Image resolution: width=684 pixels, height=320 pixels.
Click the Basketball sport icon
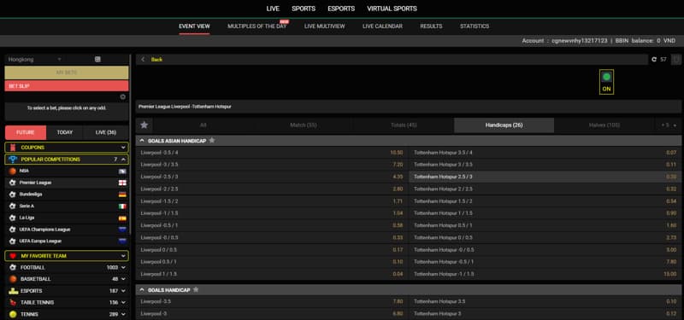point(13,279)
